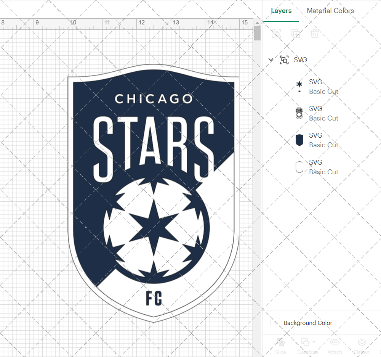This screenshot has width=381, height=357.
Task: Select the white shield outline layer thumbnail
Action: coord(299,167)
